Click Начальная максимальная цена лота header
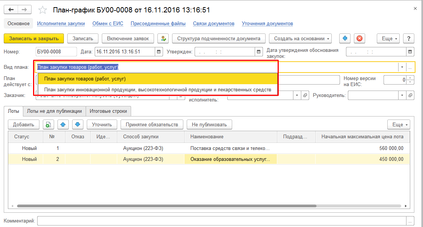This screenshot has height=227, width=423. 362,136
